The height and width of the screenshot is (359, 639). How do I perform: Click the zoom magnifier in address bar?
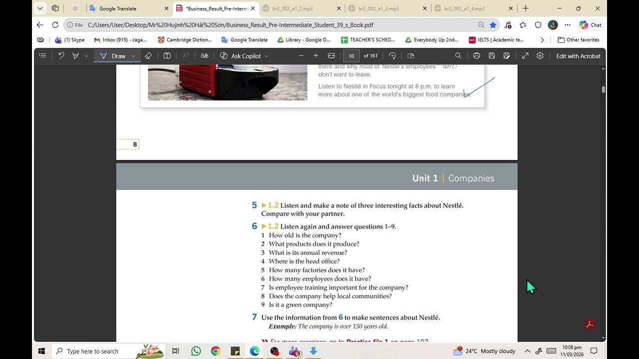coord(481,25)
